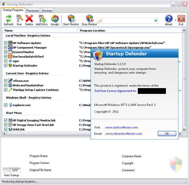Click OK in the About dialog
Screen dimensions: 189x185
[x=167, y=133]
